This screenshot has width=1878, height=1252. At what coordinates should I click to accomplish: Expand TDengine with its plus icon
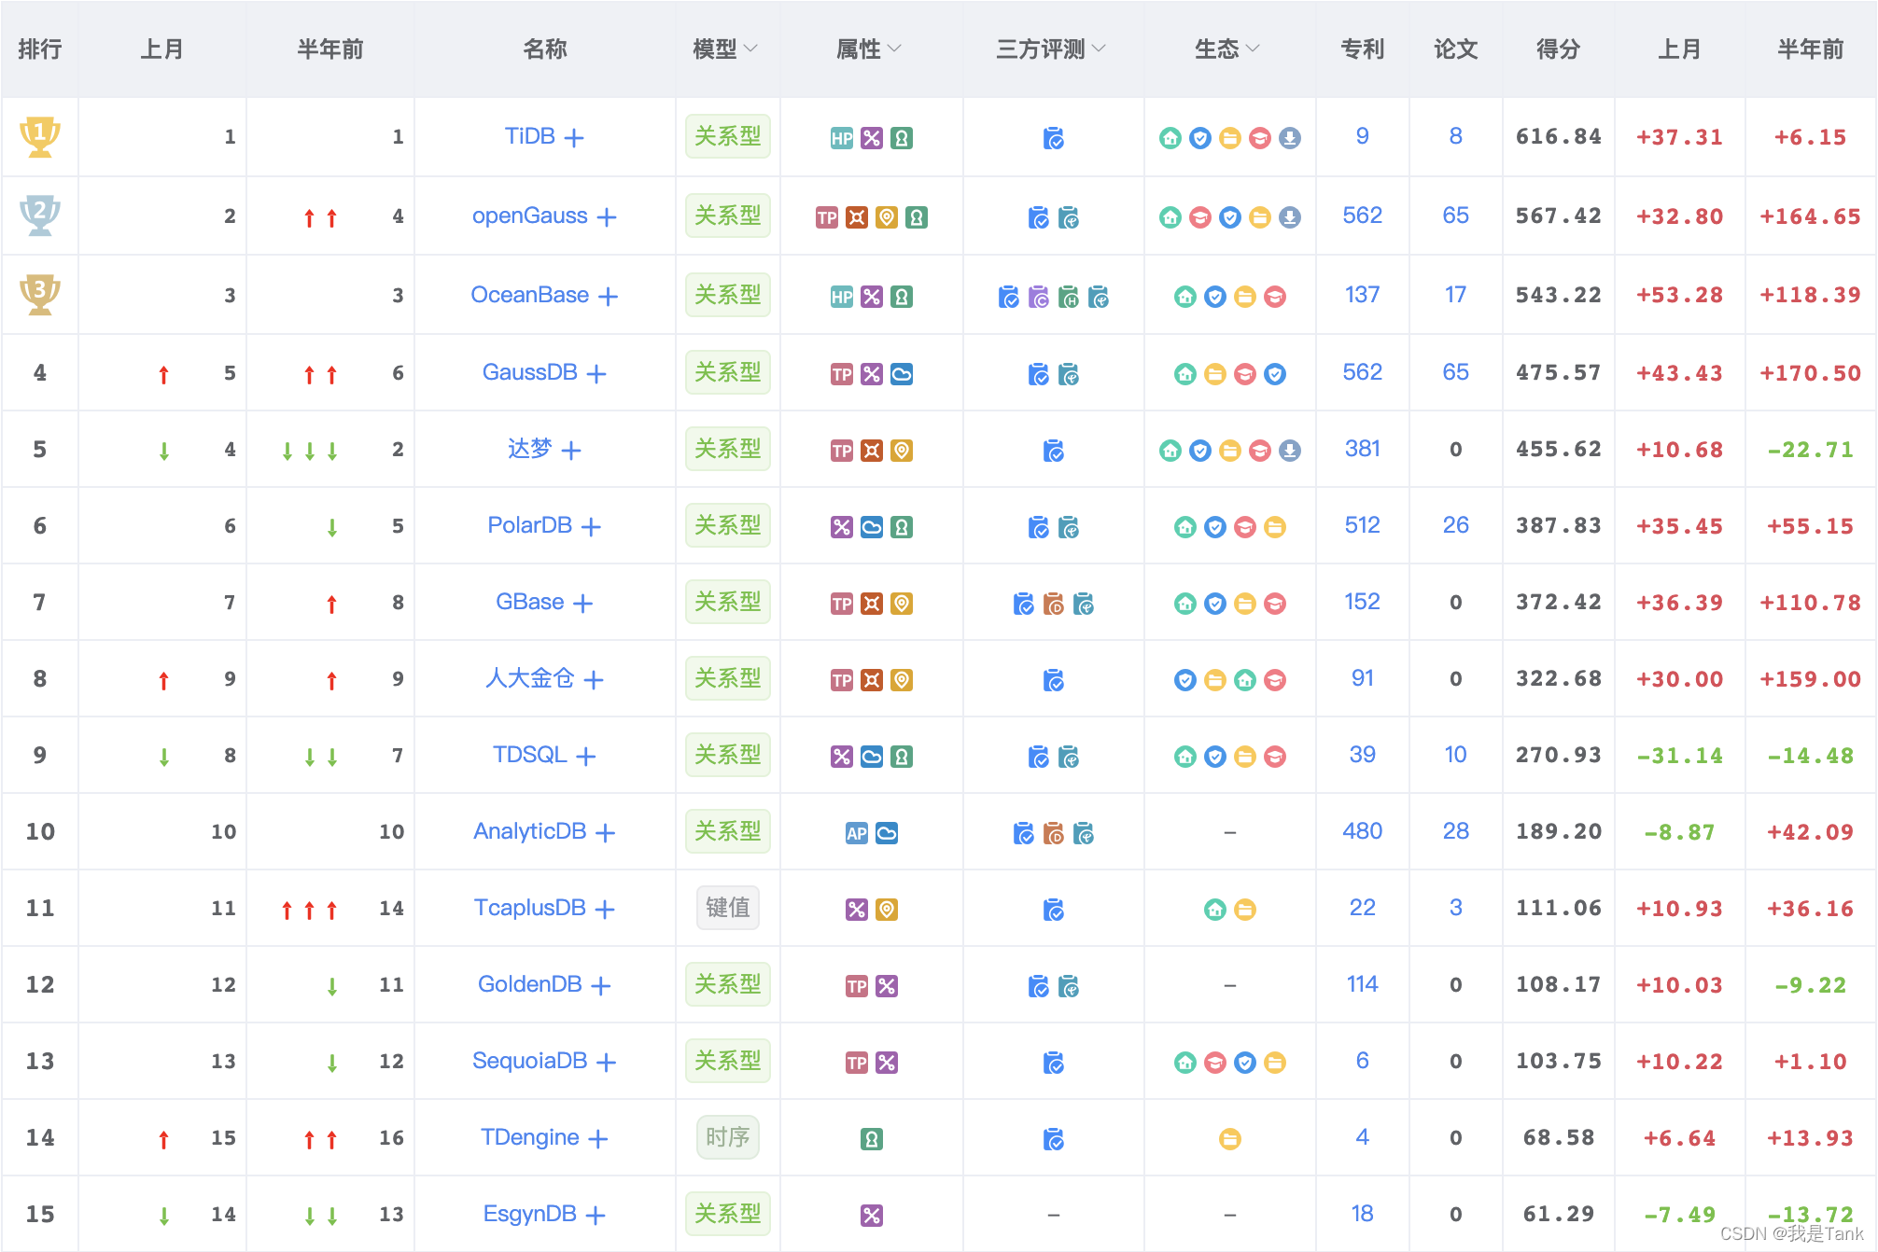click(x=598, y=1139)
